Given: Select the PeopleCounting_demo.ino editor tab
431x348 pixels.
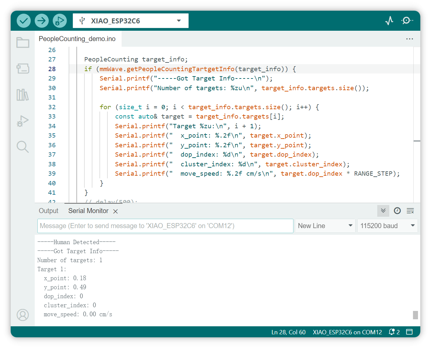Looking at the screenshot, I should (77, 39).
